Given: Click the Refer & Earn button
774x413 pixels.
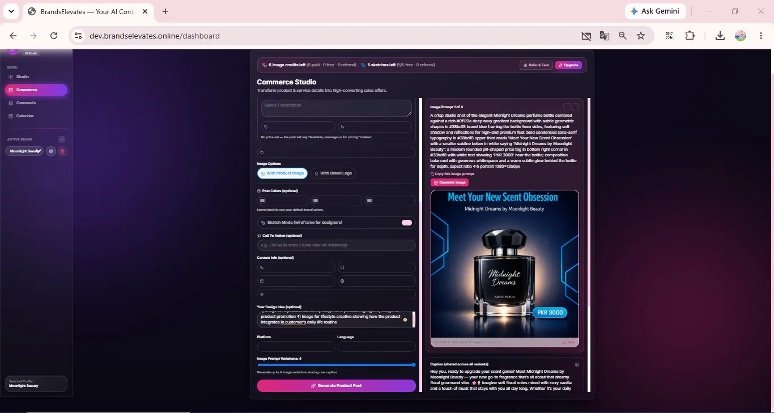Looking at the screenshot, I should pyautogui.click(x=536, y=65).
